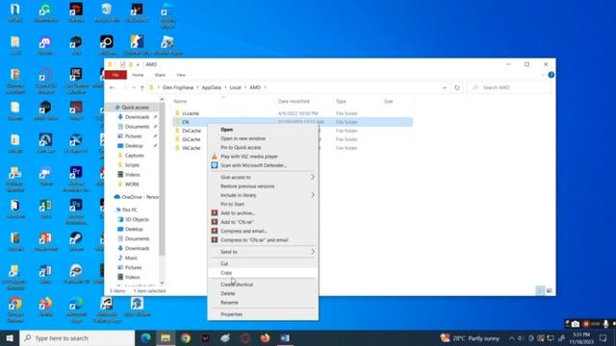Expand the address bar history dropdown
Image resolution: width=616 pixels, height=346 pixels.
(445, 87)
